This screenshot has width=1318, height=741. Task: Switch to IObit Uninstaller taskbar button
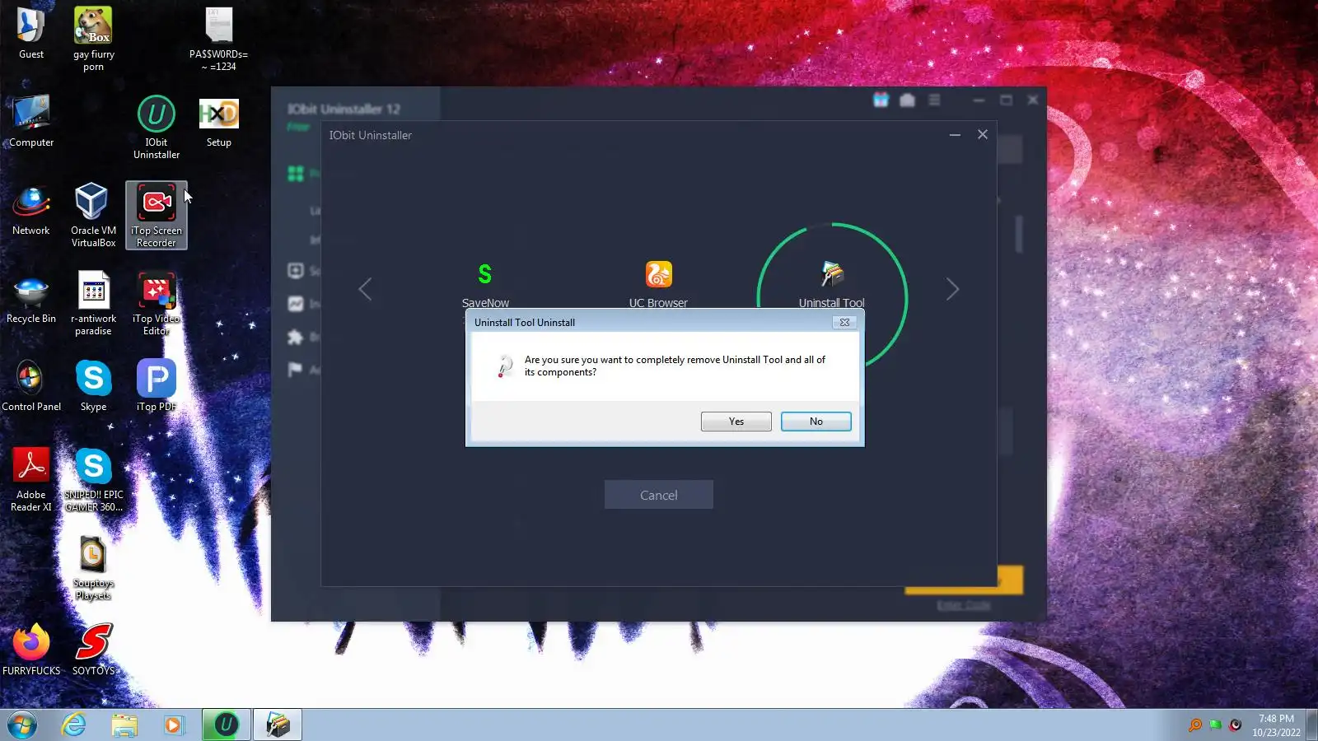pos(227,725)
